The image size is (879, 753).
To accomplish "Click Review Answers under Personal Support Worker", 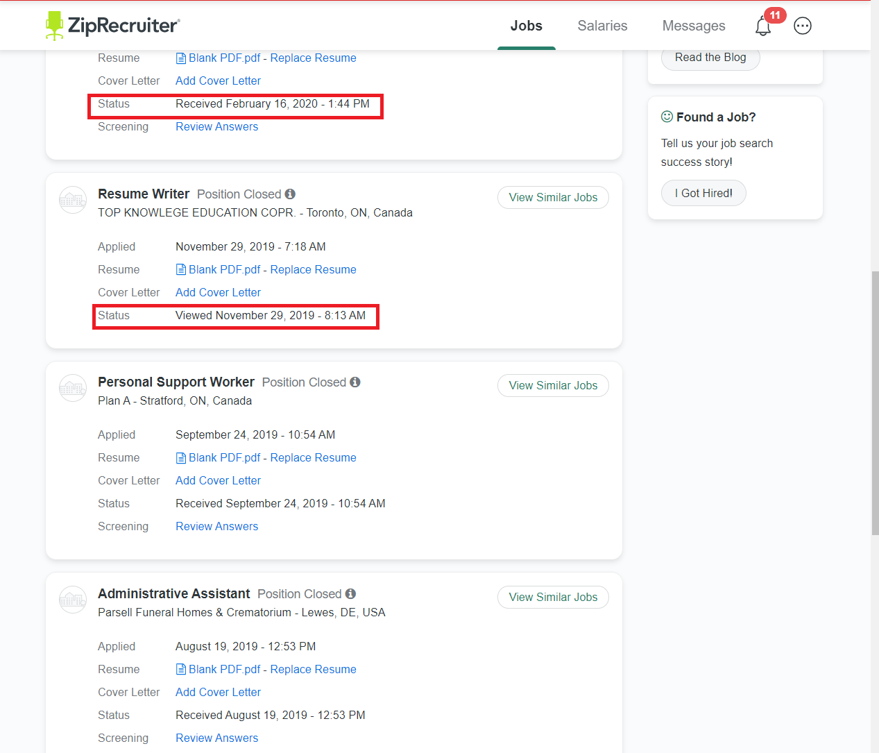I will (216, 527).
